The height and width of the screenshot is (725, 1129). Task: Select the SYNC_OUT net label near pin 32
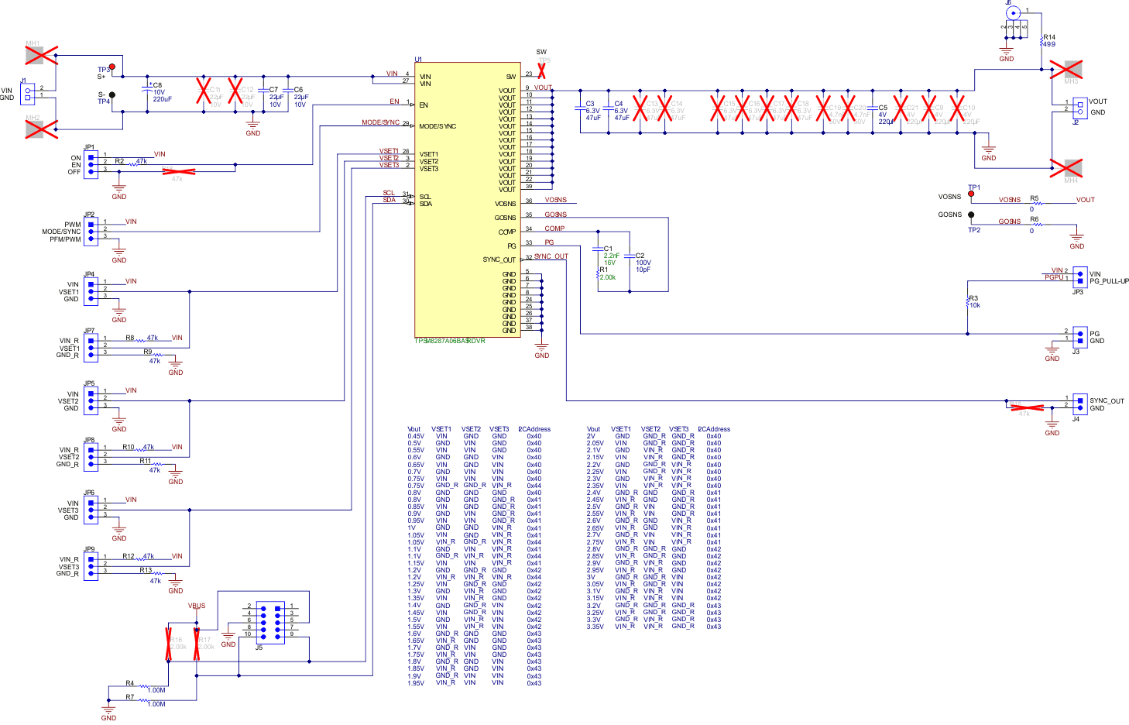click(x=551, y=256)
